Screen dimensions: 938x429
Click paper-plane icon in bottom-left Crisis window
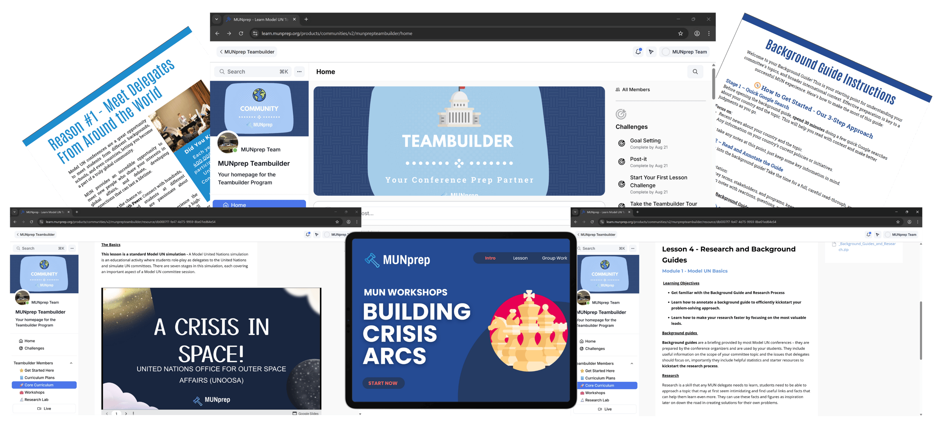coord(317,235)
